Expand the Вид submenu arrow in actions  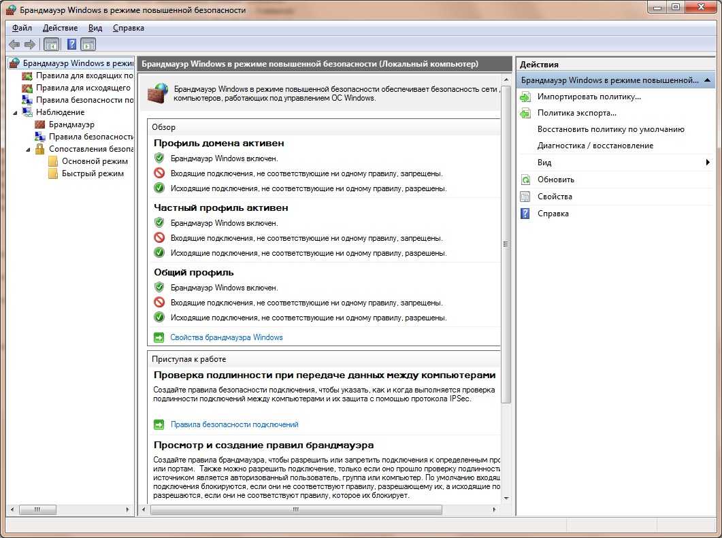[x=708, y=163]
